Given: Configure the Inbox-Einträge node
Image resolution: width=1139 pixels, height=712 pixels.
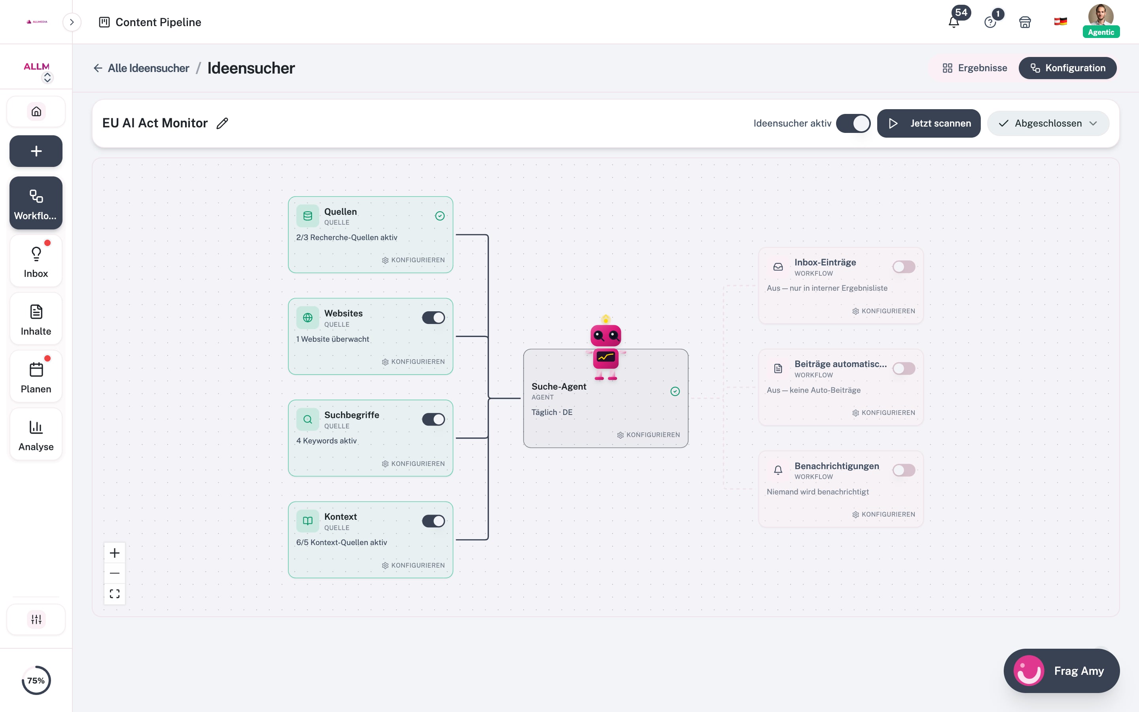Looking at the screenshot, I should click(884, 311).
